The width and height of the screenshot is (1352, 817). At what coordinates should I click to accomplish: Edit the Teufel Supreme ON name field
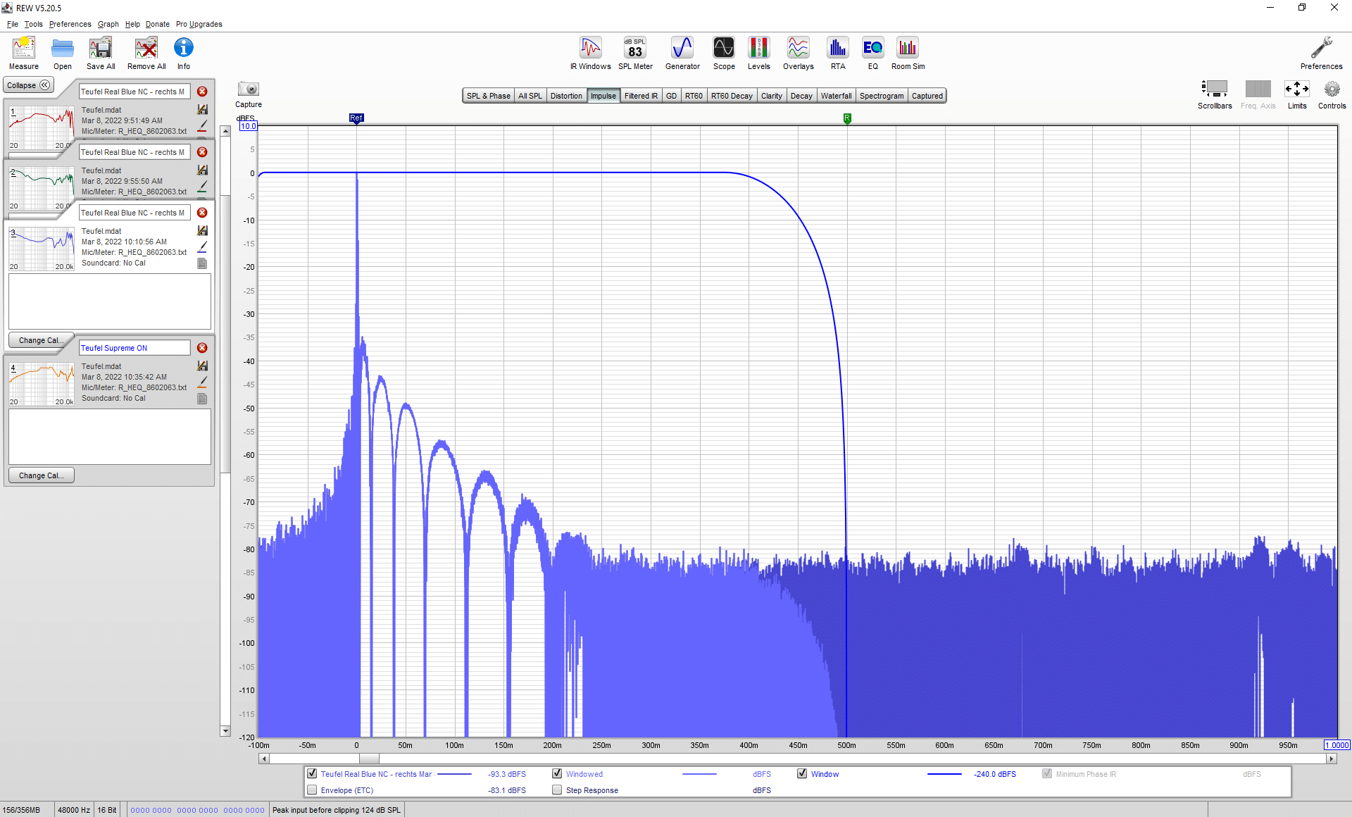(134, 348)
